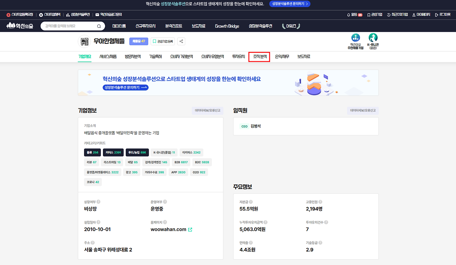
Task: Open 분석리포트 in the main navigation
Action: (174, 26)
